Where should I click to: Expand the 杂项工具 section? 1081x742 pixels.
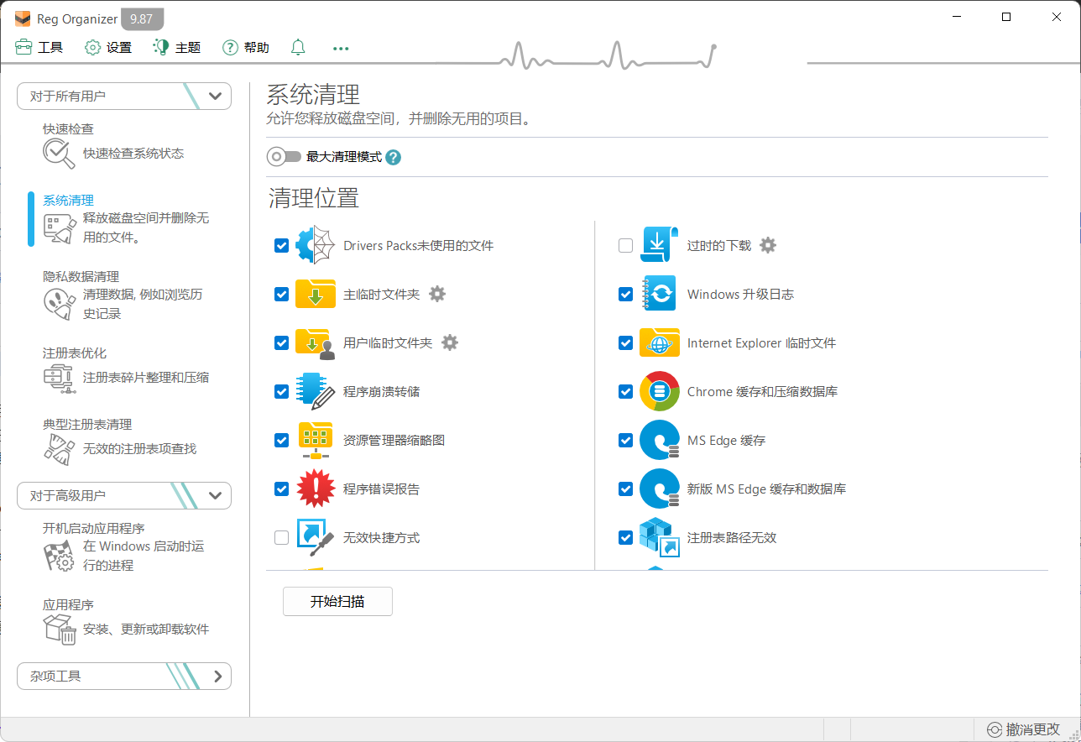124,676
